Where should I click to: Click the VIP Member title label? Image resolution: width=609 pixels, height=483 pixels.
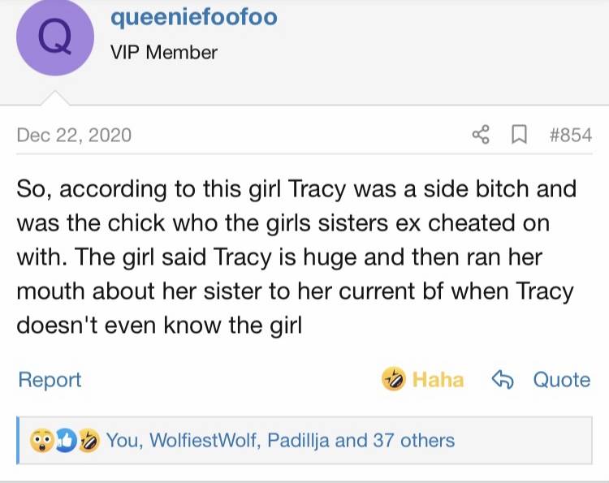click(164, 52)
